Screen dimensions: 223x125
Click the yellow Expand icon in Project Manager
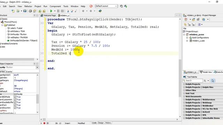[185, 25]
